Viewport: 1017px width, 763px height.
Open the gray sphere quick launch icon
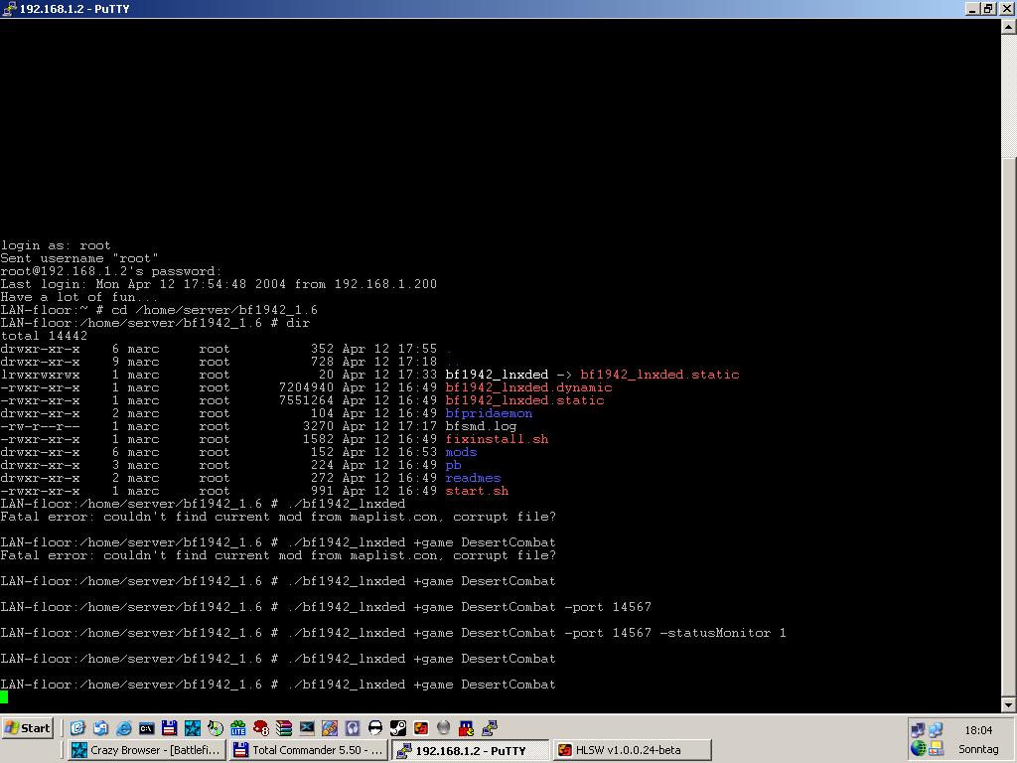(x=444, y=728)
